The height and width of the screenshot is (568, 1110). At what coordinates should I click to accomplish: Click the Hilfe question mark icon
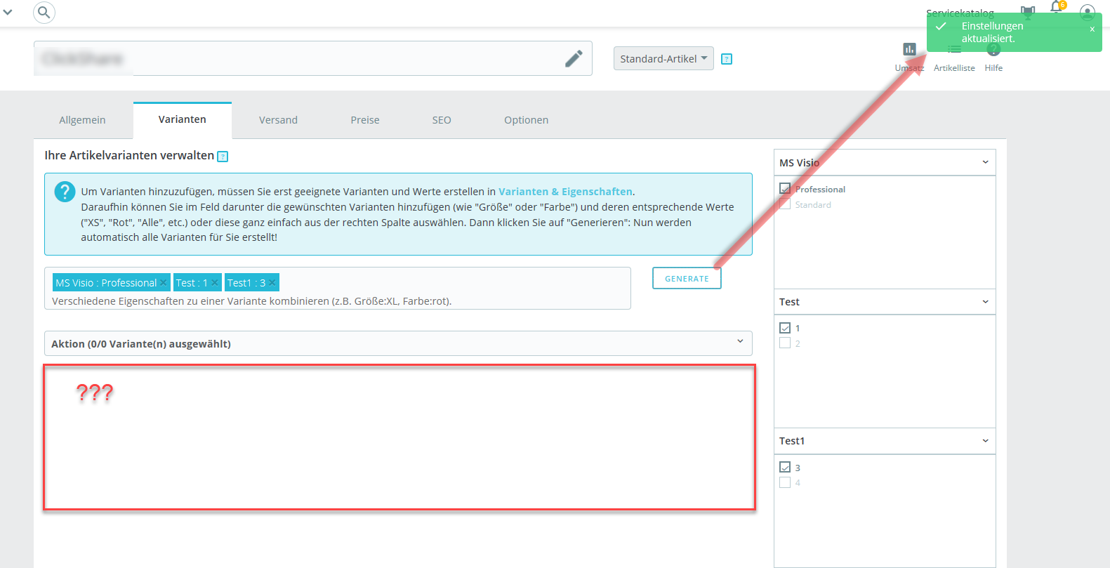click(x=993, y=49)
